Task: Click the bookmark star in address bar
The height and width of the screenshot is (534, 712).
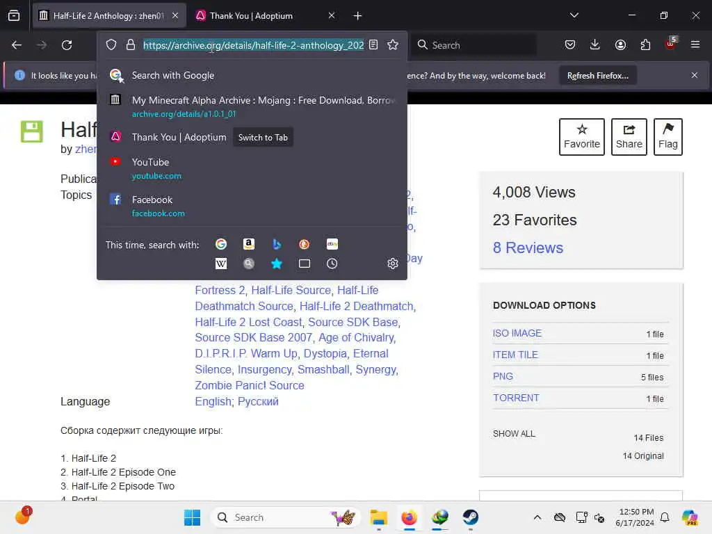Action: (393, 45)
